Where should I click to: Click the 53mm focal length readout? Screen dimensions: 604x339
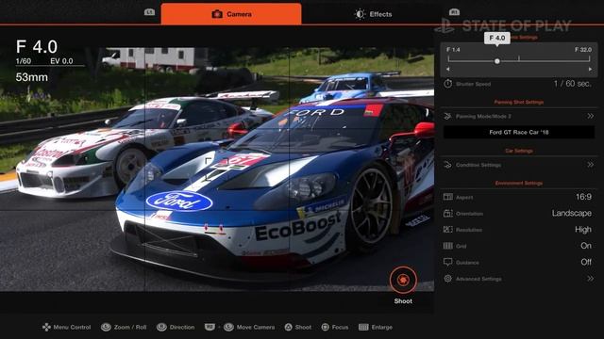click(x=32, y=77)
